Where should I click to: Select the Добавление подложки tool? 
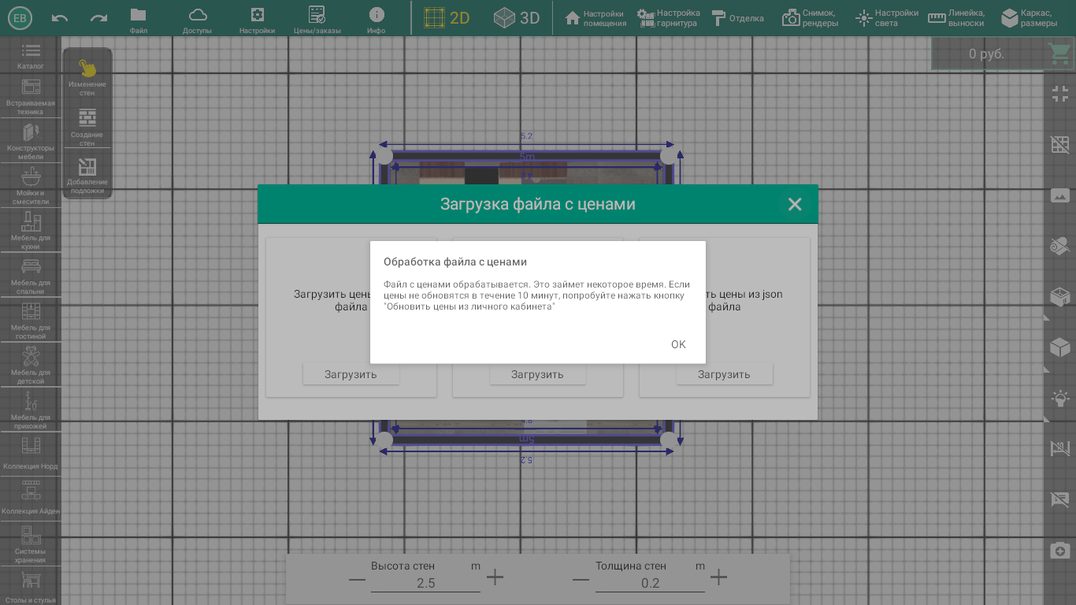[x=87, y=175]
